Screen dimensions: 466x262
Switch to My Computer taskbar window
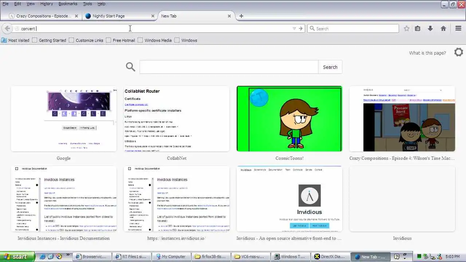pyautogui.click(x=171, y=257)
